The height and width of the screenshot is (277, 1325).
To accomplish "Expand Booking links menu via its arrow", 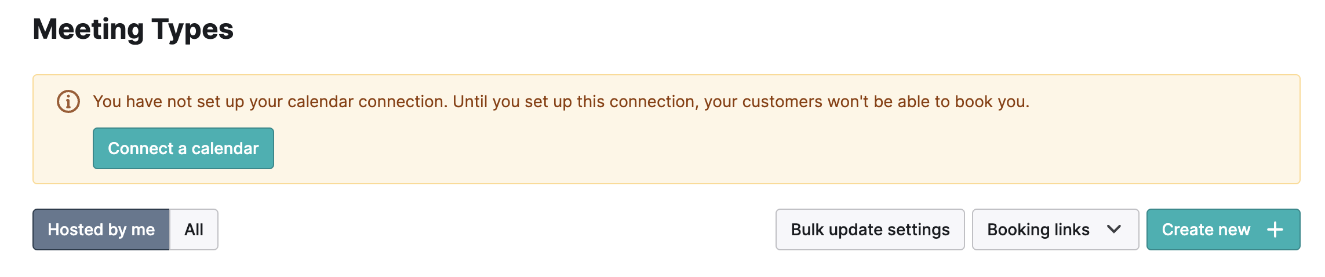I will (1113, 229).
